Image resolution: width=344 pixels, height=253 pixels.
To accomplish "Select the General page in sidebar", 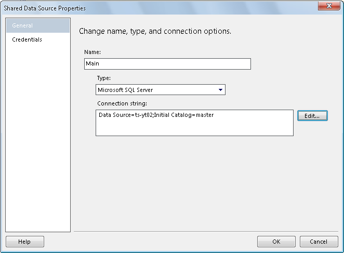I will point(38,25).
